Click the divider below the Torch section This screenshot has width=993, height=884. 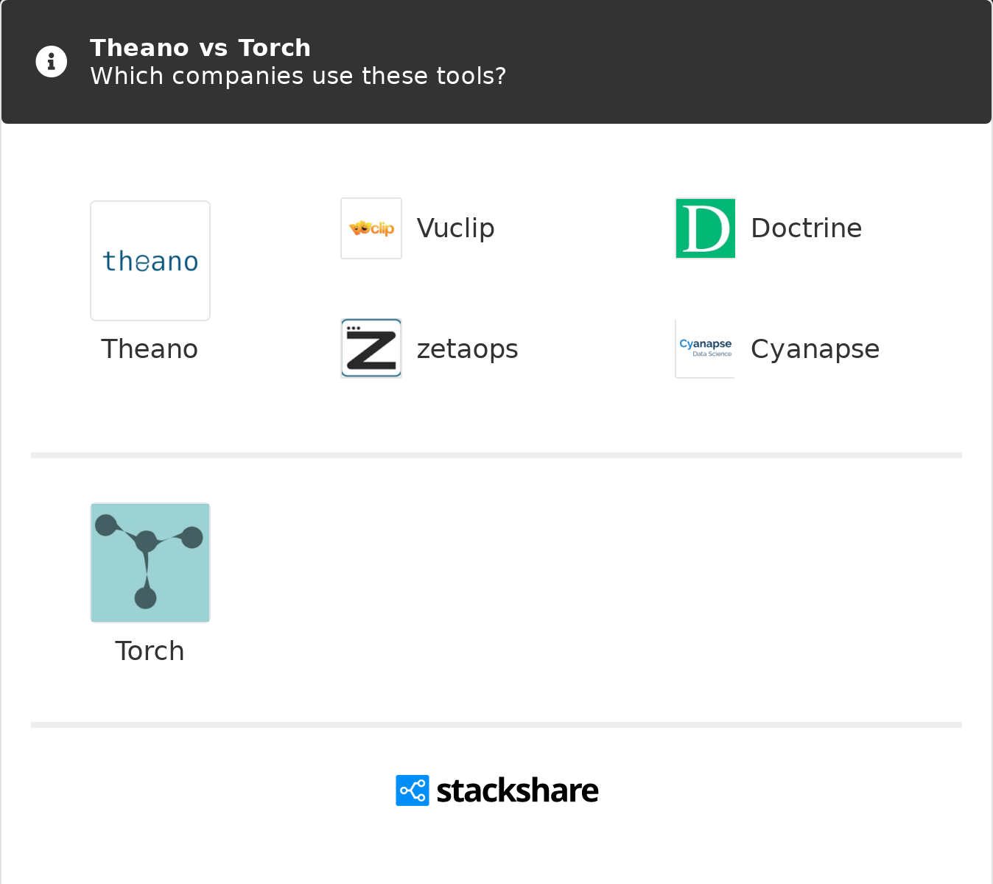point(496,725)
